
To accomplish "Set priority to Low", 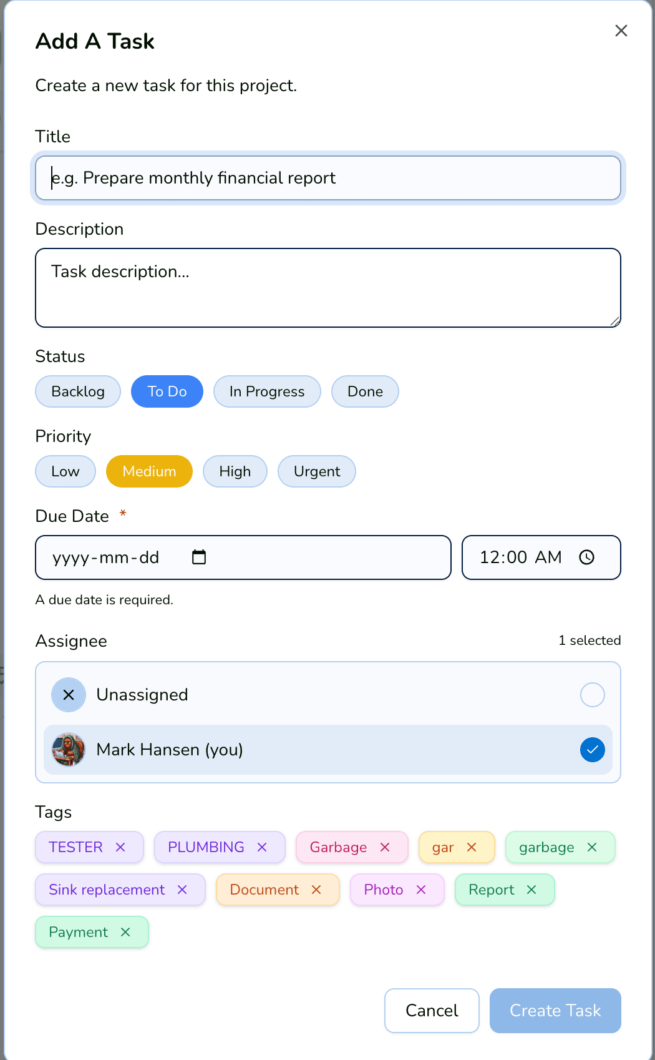I will pyautogui.click(x=65, y=471).
